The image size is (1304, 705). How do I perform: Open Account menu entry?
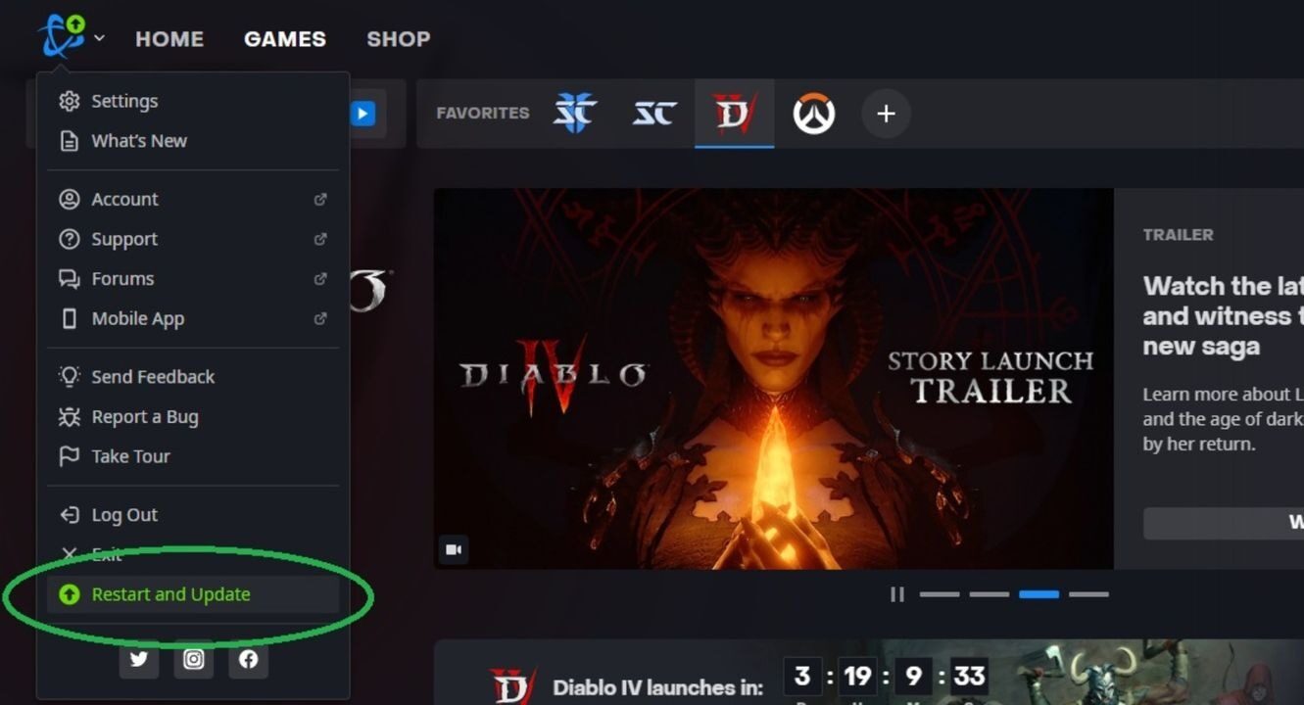(193, 200)
